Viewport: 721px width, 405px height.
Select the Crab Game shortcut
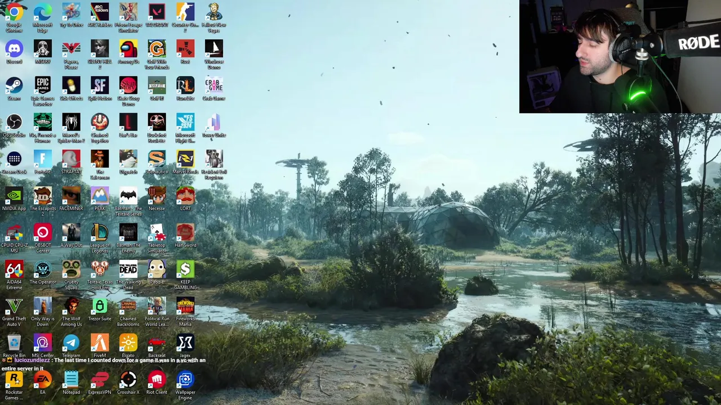(214, 85)
